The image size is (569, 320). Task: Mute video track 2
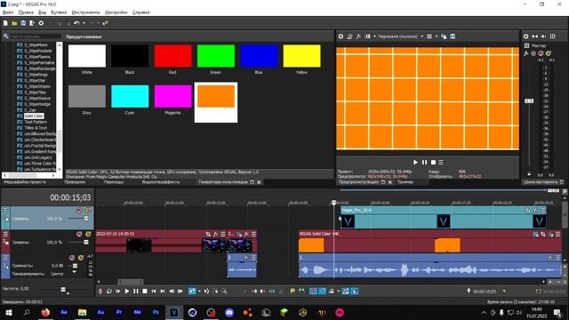click(79, 234)
